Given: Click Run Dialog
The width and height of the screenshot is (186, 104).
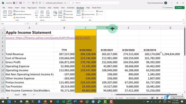Looking at the screenshot, I should [x=68, y=17].
